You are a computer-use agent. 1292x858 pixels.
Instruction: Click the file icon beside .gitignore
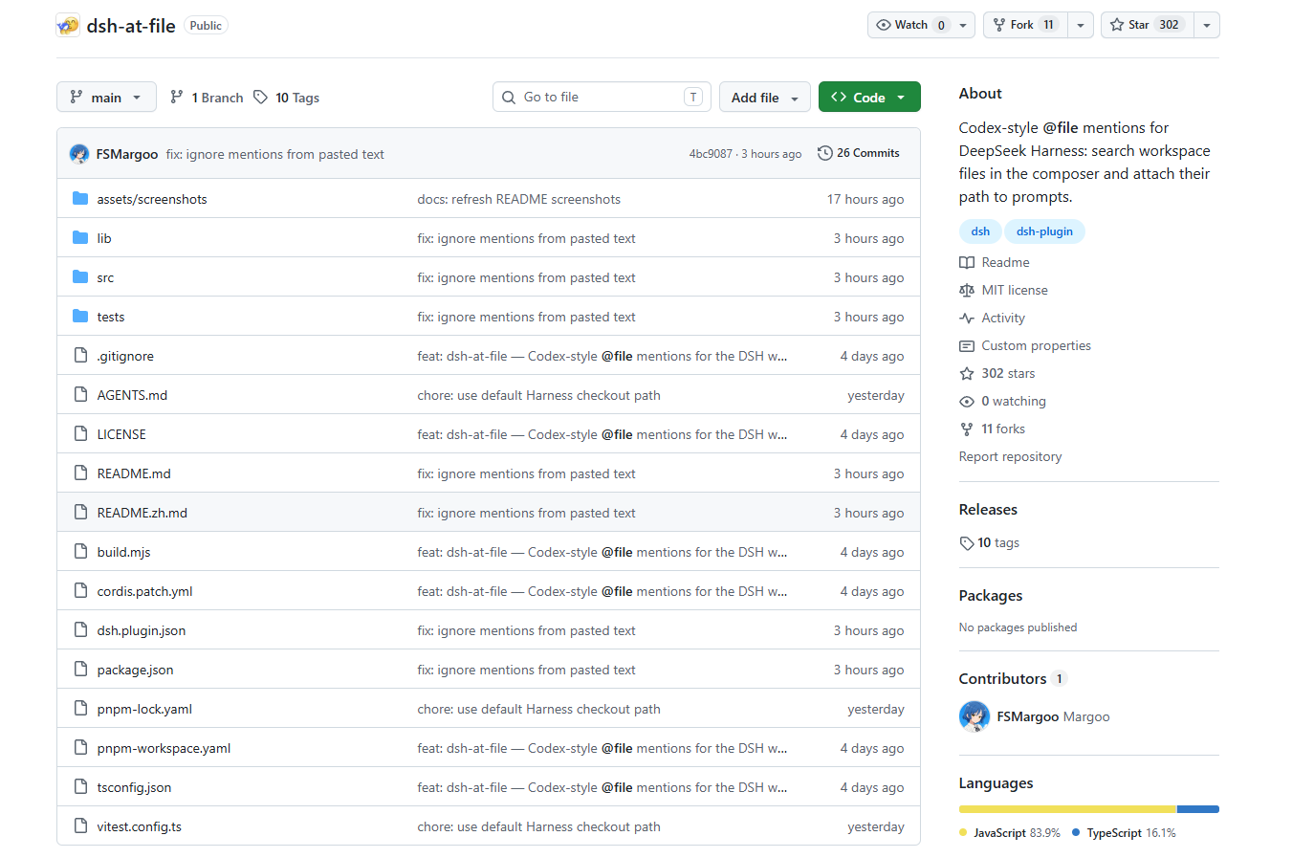[80, 356]
